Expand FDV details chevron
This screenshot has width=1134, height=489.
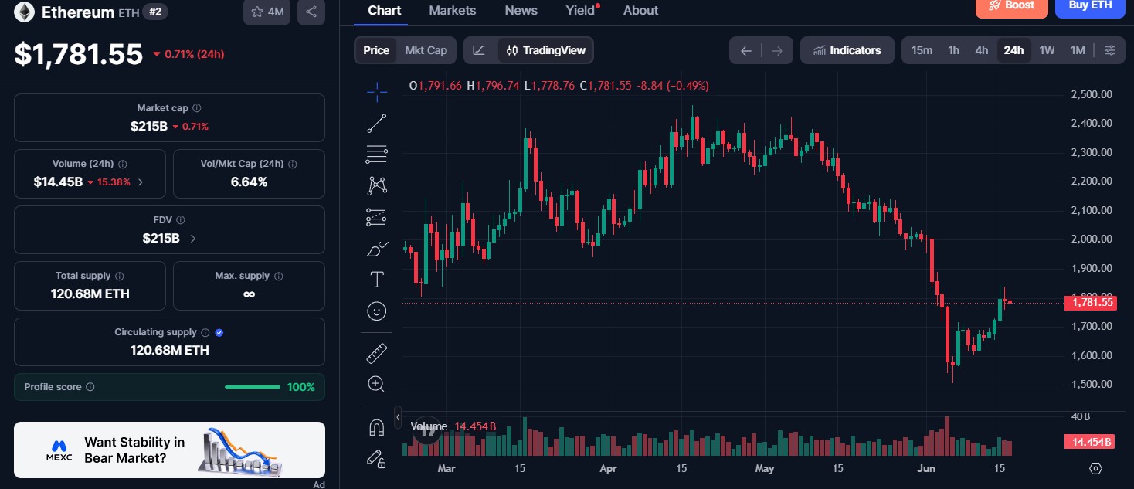click(x=193, y=239)
